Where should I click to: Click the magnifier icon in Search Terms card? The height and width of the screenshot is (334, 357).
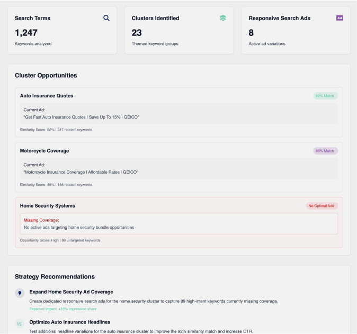pos(106,18)
